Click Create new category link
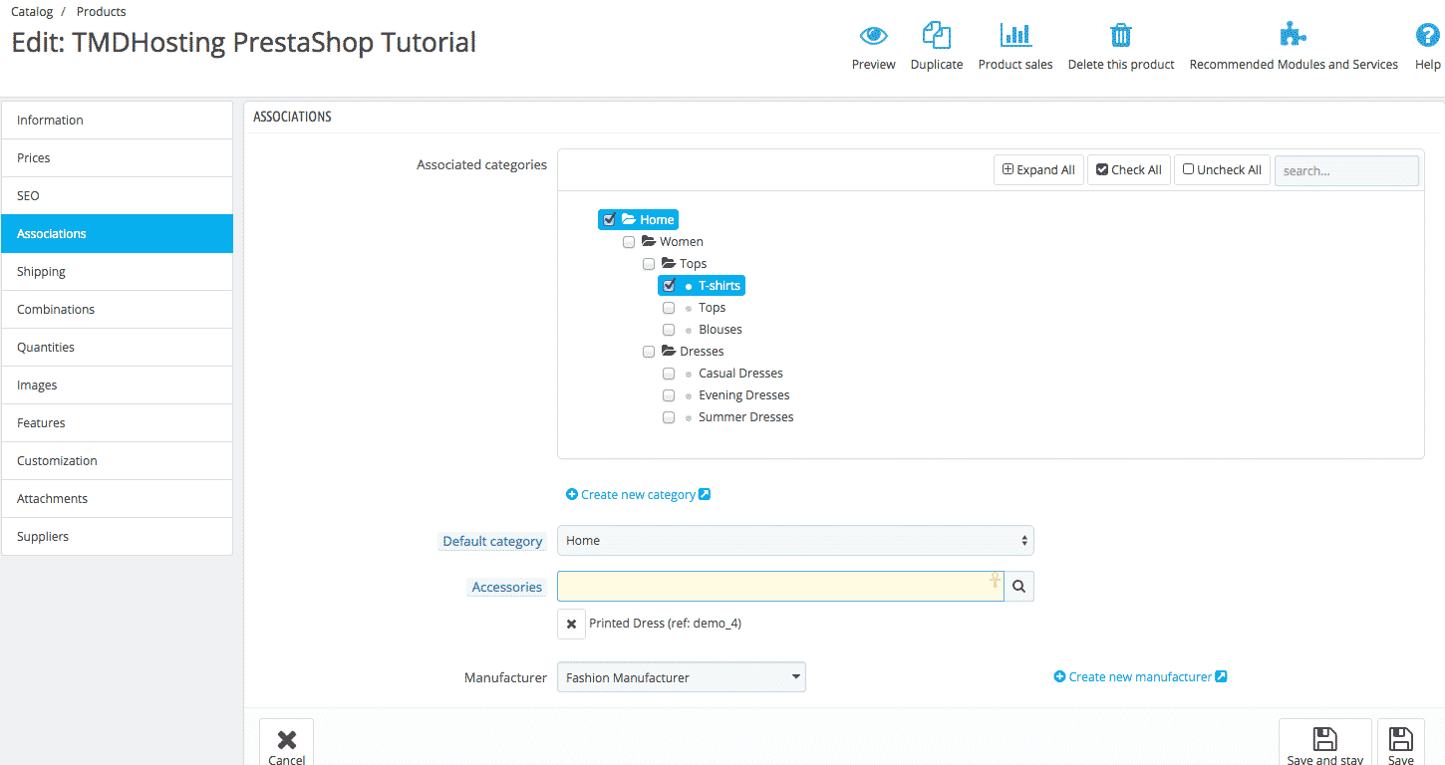 [637, 494]
